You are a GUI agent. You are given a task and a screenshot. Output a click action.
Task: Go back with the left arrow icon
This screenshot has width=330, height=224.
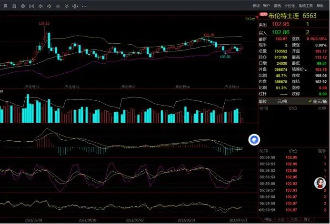[40, 6]
